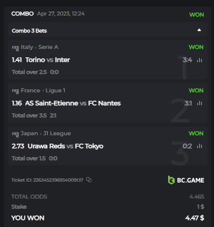Click the green WON status at top
The width and height of the screenshot is (214, 227).
pyautogui.click(x=197, y=14)
